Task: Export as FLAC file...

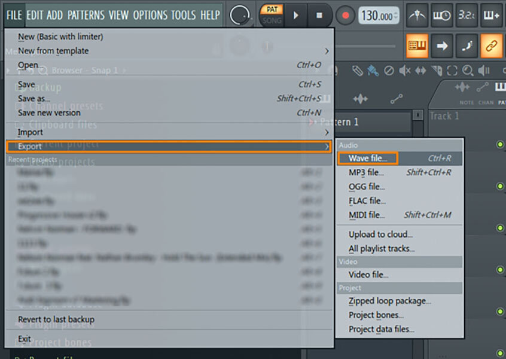Action: tap(400, 201)
